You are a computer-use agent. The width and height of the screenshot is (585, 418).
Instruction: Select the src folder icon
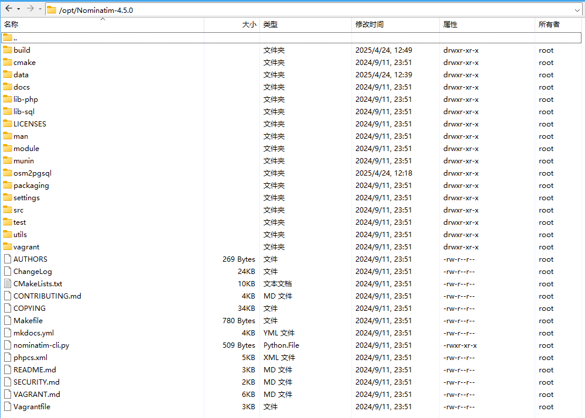click(8, 210)
